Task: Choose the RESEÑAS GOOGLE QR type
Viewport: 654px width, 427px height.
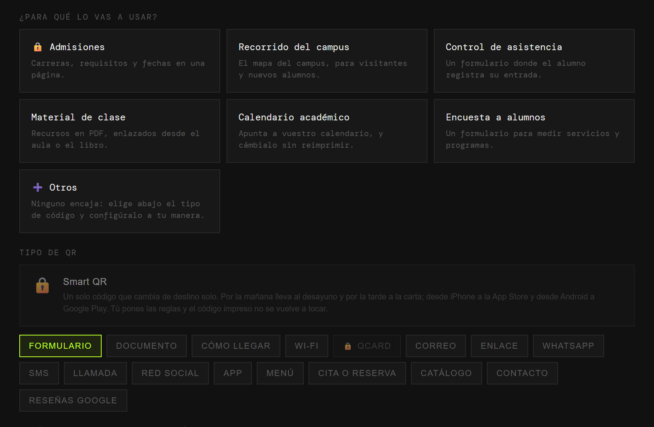Action: [73, 401]
